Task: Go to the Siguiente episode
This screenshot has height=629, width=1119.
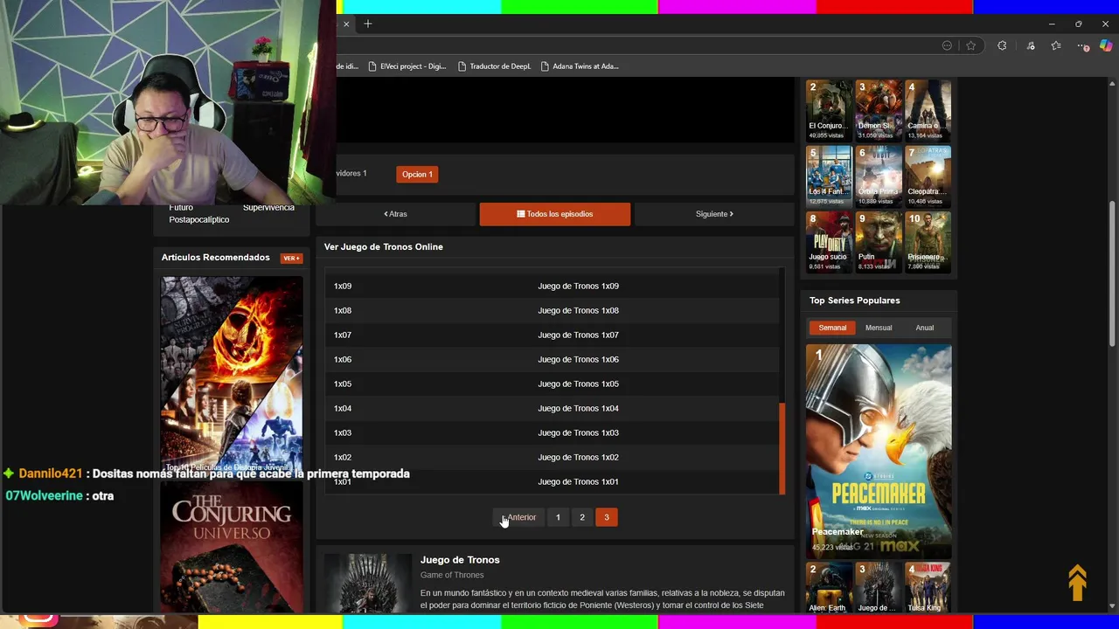Action: coord(714,214)
